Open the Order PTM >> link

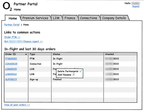12,37
